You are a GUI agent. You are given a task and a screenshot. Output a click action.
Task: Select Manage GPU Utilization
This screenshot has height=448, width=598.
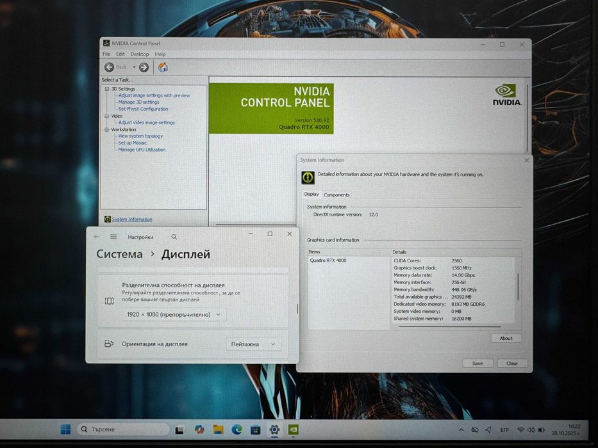[142, 150]
